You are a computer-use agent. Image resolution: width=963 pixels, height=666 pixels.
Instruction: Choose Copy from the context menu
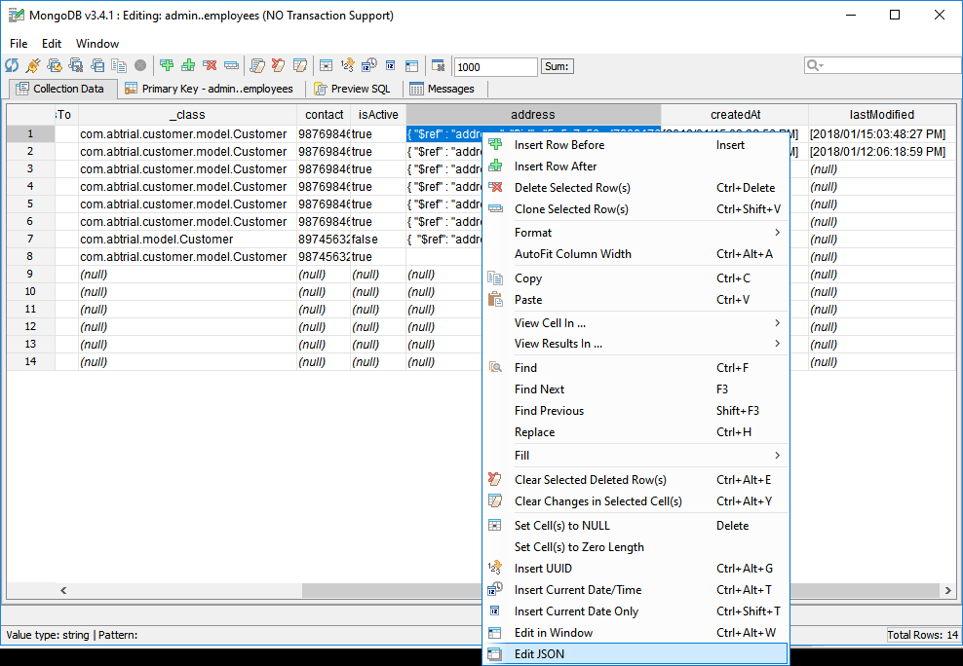pos(637,278)
